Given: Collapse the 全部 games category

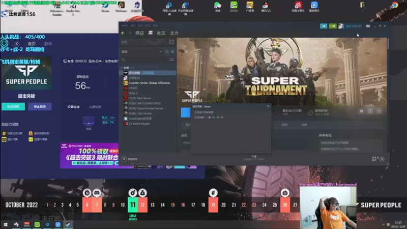Looking at the screenshot, I should (x=122, y=68).
